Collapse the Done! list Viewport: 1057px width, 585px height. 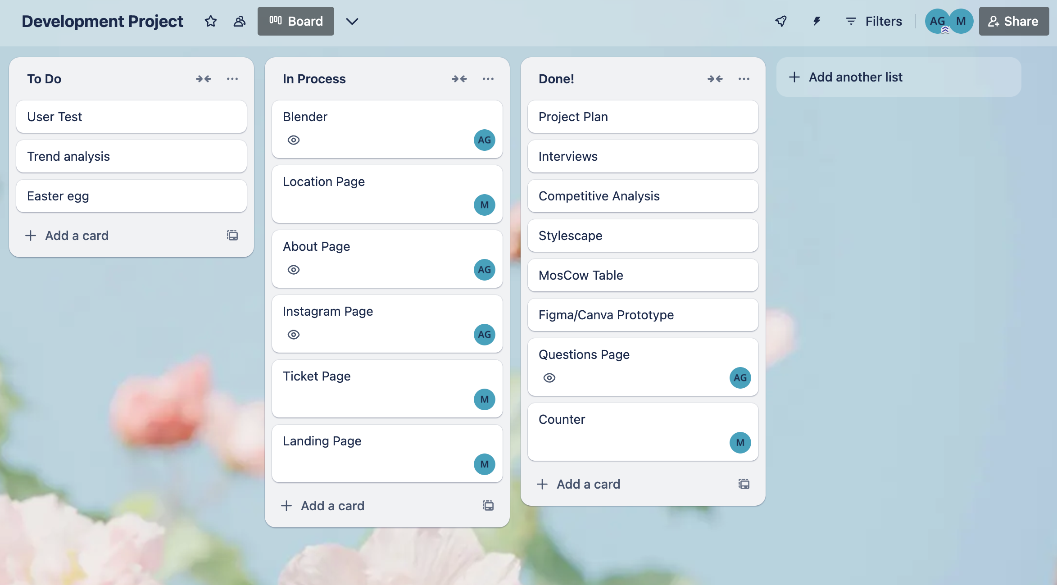pos(715,79)
